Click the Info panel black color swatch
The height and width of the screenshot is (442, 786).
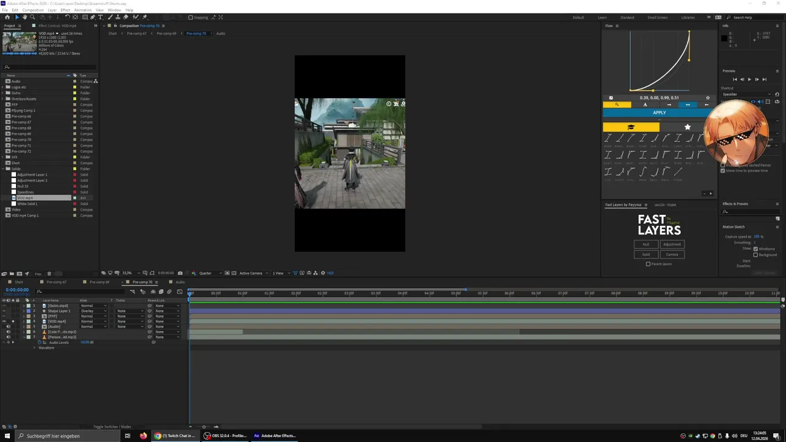tap(724, 39)
